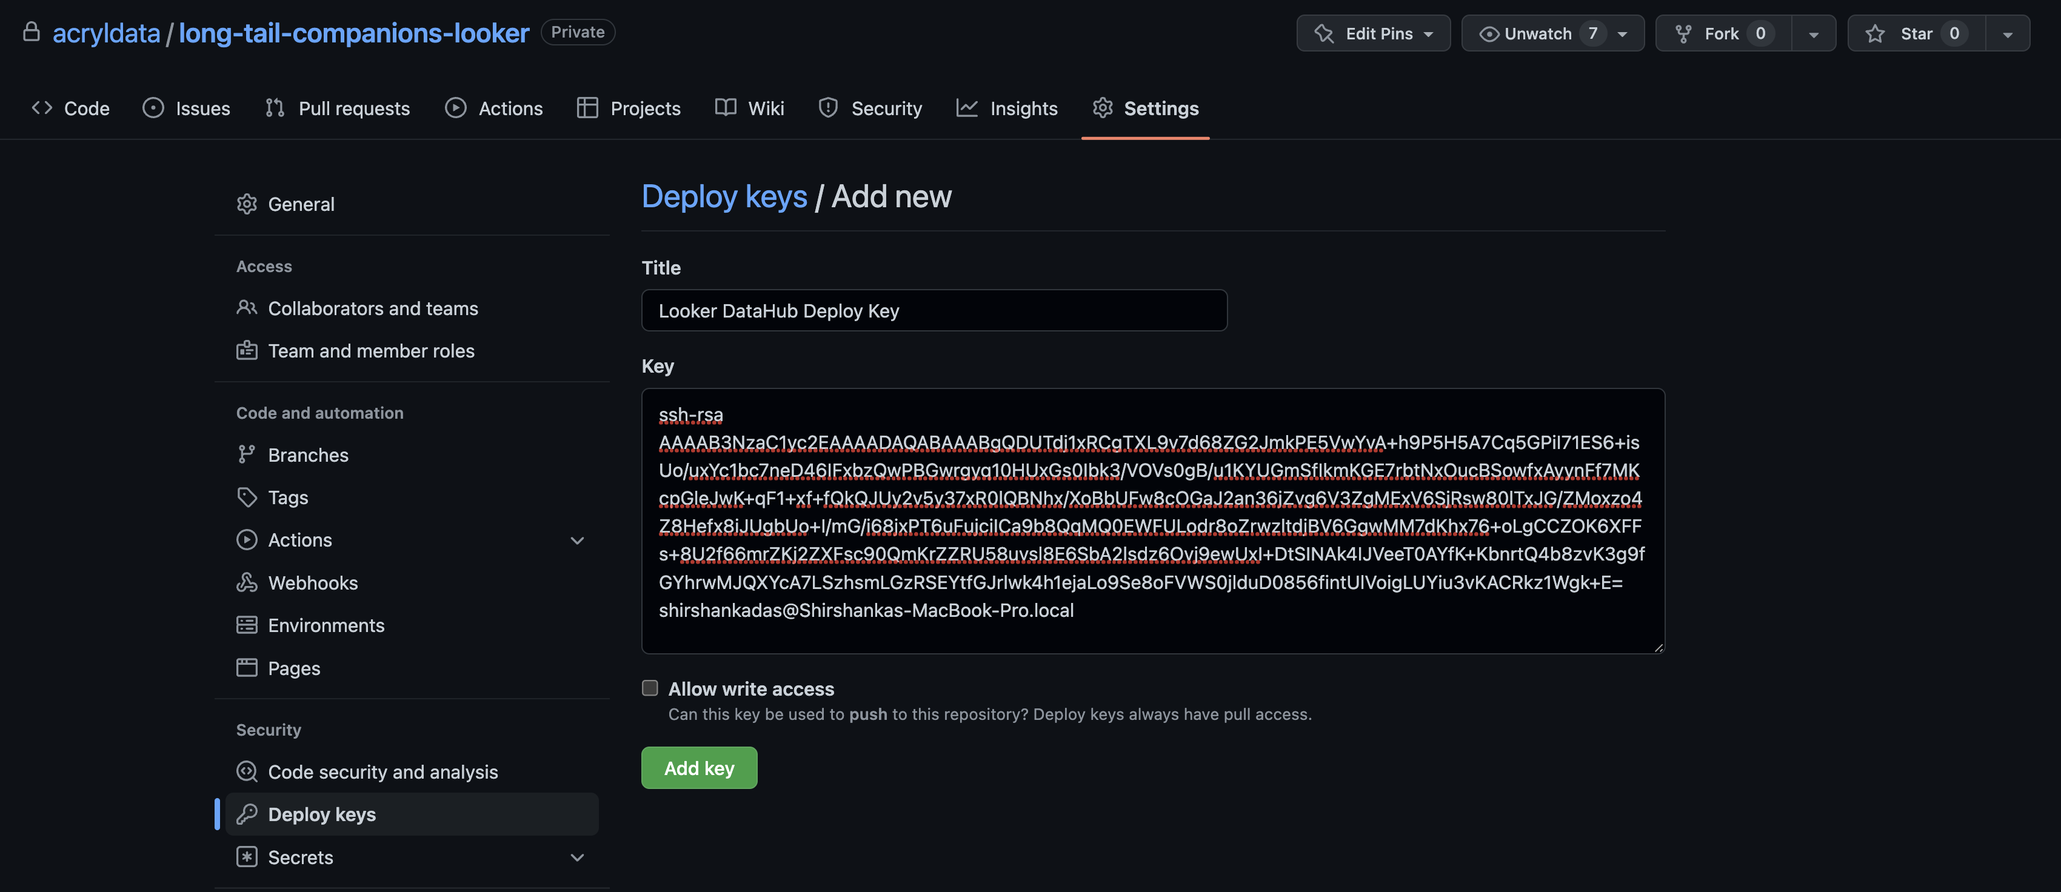Click the Pages icon in the sidebar
Image resolution: width=2061 pixels, height=892 pixels.
pos(247,667)
